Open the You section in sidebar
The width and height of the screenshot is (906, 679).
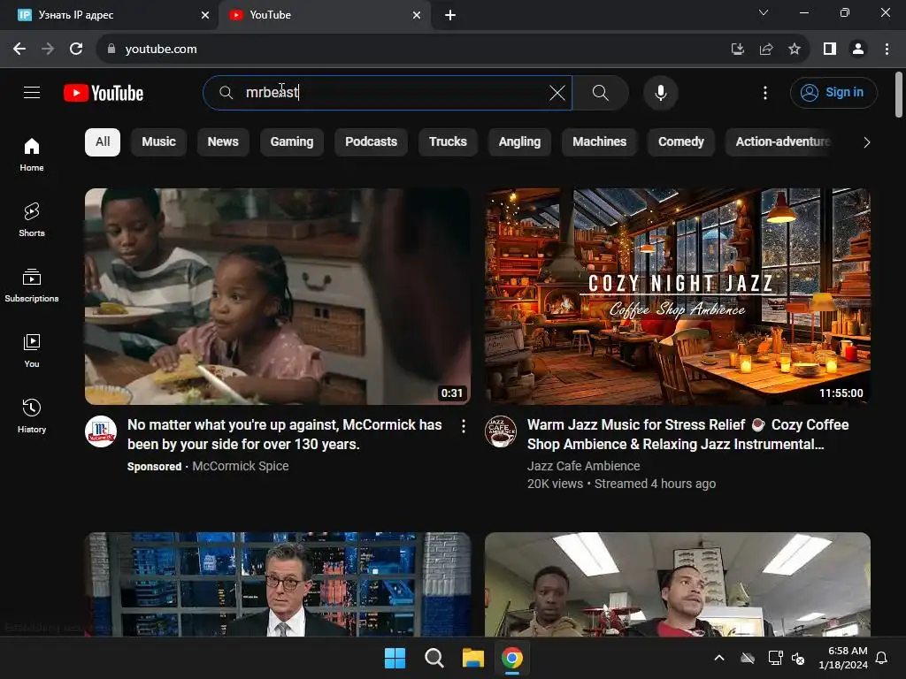32,350
